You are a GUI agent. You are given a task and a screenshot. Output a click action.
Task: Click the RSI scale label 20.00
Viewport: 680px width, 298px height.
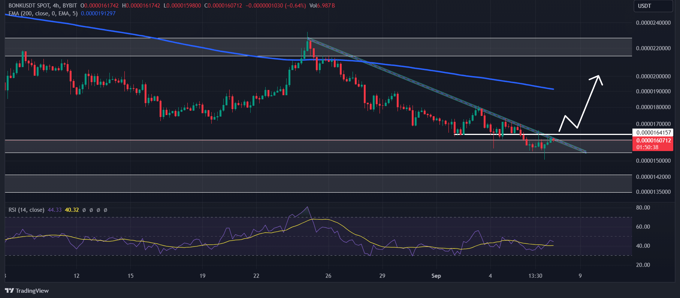tap(643, 265)
